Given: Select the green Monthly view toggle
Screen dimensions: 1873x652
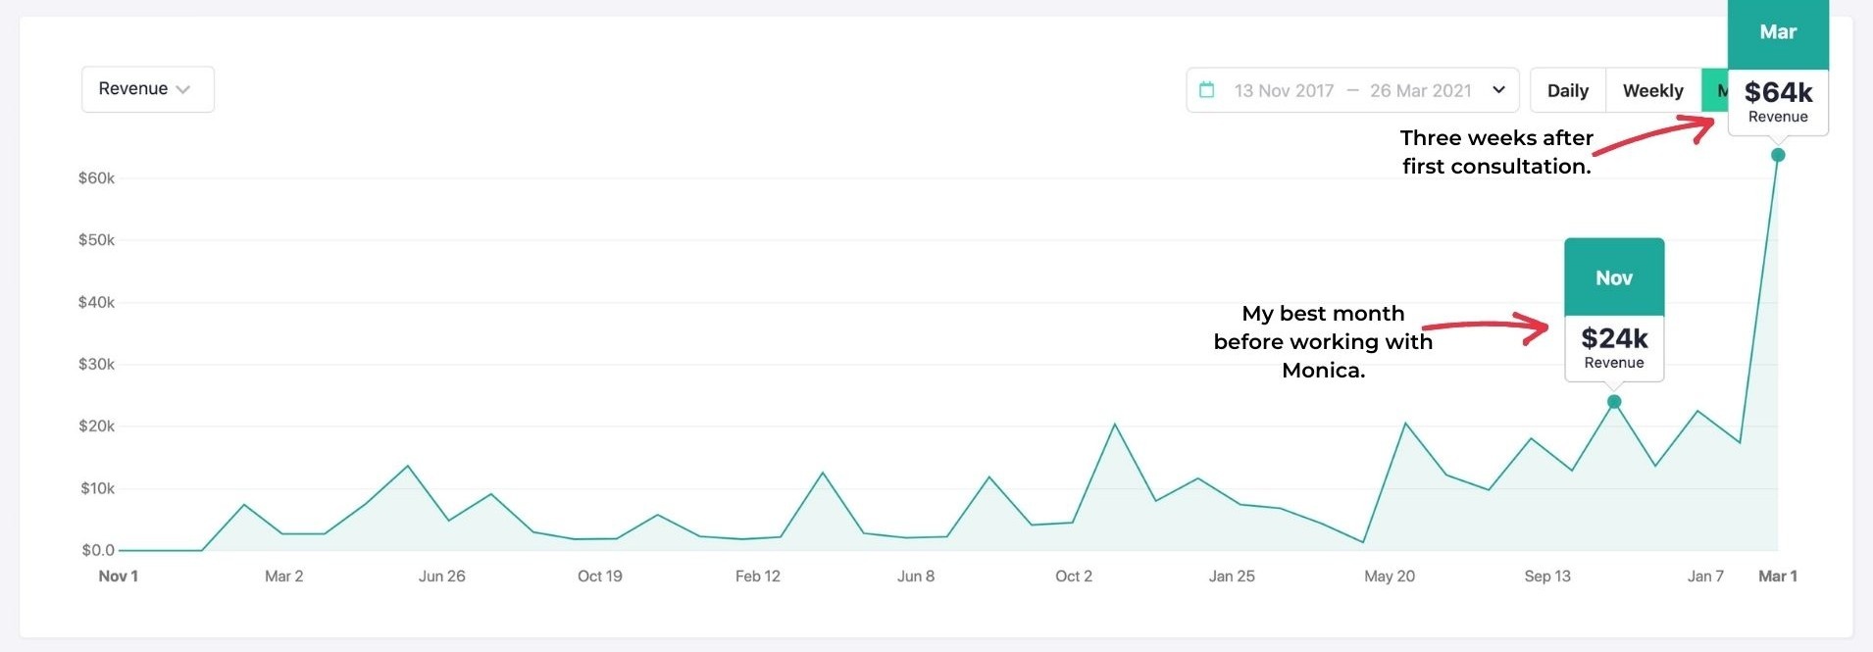Looking at the screenshot, I should [1714, 90].
